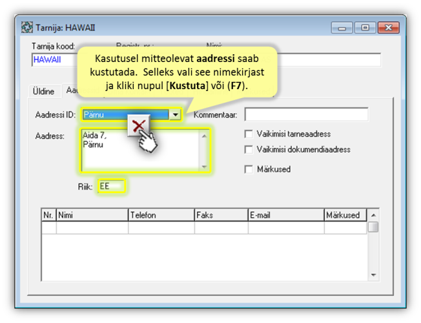Viewport: 421px width, 323px height.
Task: Click the Telefon column header
Action: (x=160, y=215)
